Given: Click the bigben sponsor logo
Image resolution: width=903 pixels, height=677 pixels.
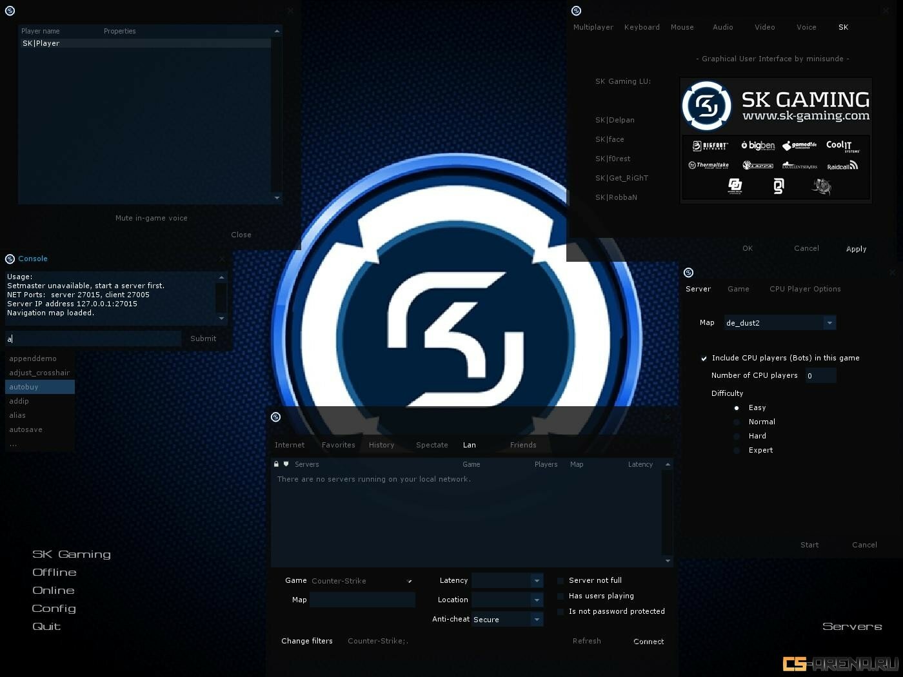Looking at the screenshot, I should click(x=758, y=146).
